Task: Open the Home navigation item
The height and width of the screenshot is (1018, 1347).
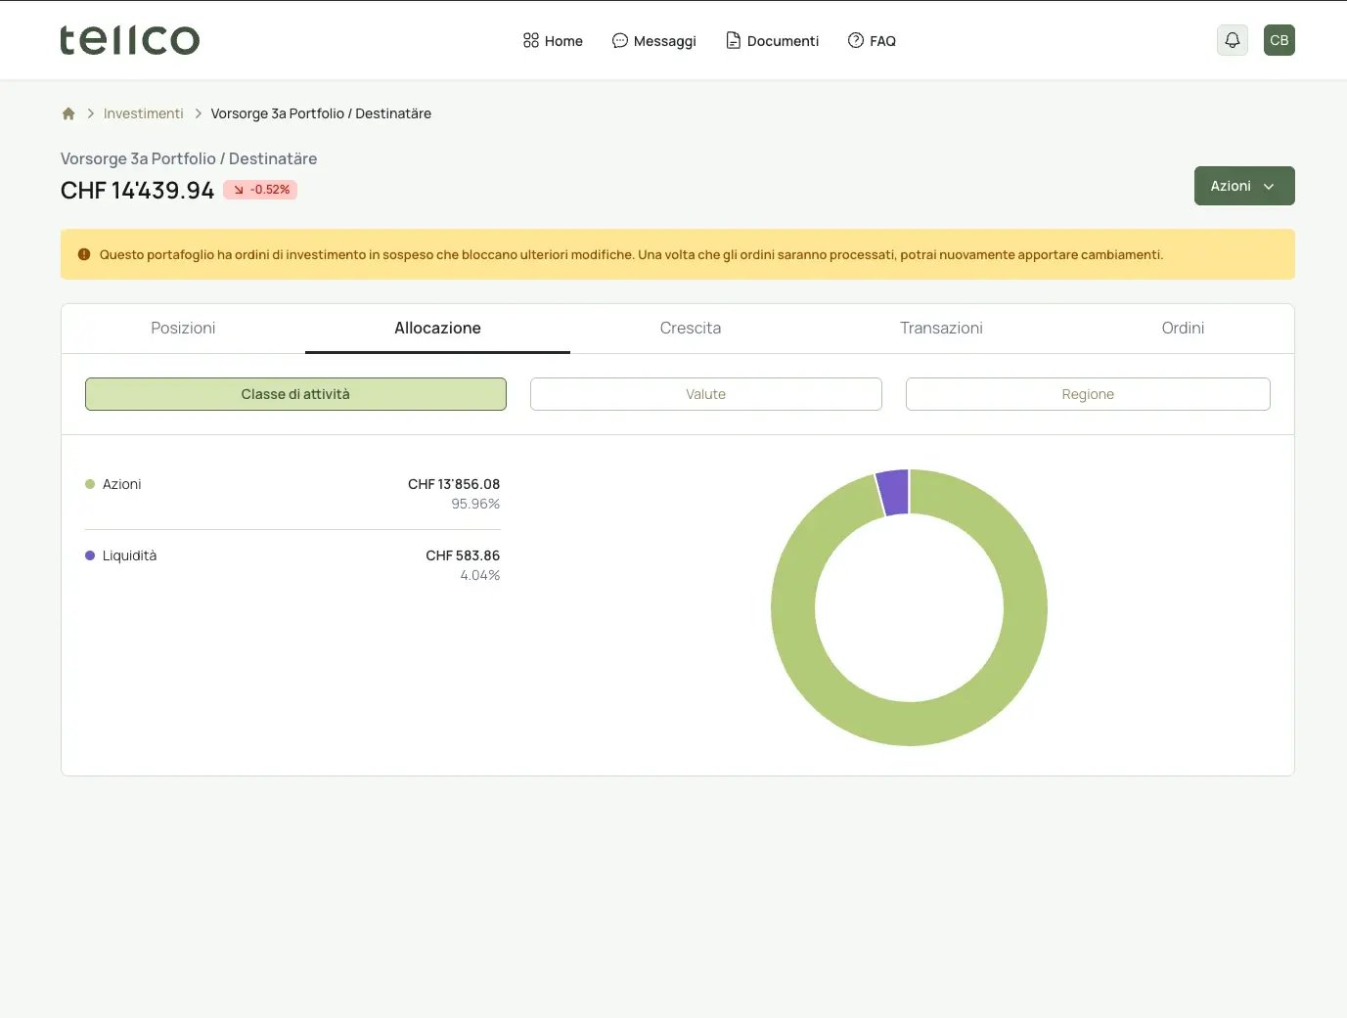Action: pyautogui.click(x=553, y=41)
